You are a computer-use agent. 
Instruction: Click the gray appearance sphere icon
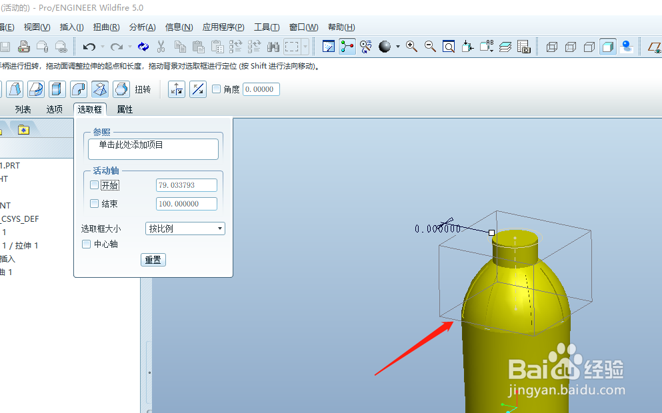tap(385, 47)
